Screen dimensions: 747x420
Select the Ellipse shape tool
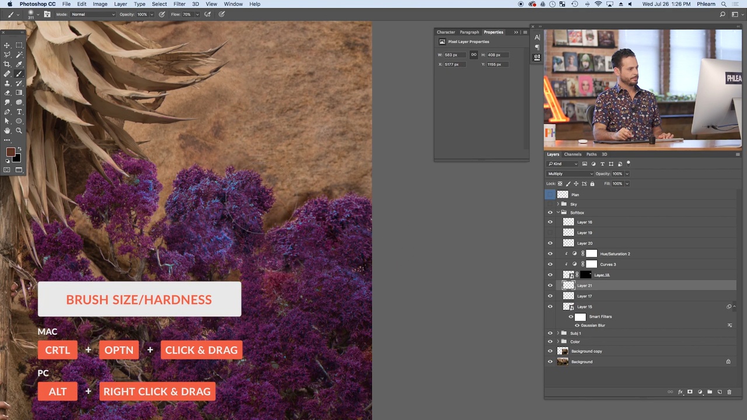[19, 121]
